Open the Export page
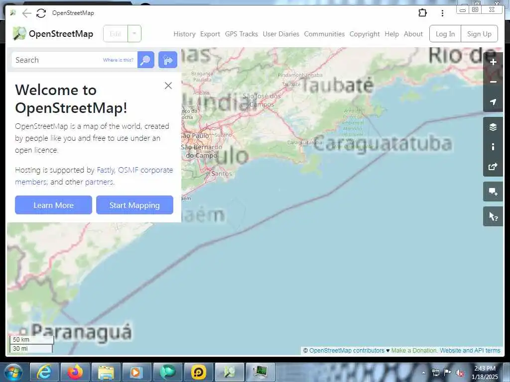 [210, 34]
